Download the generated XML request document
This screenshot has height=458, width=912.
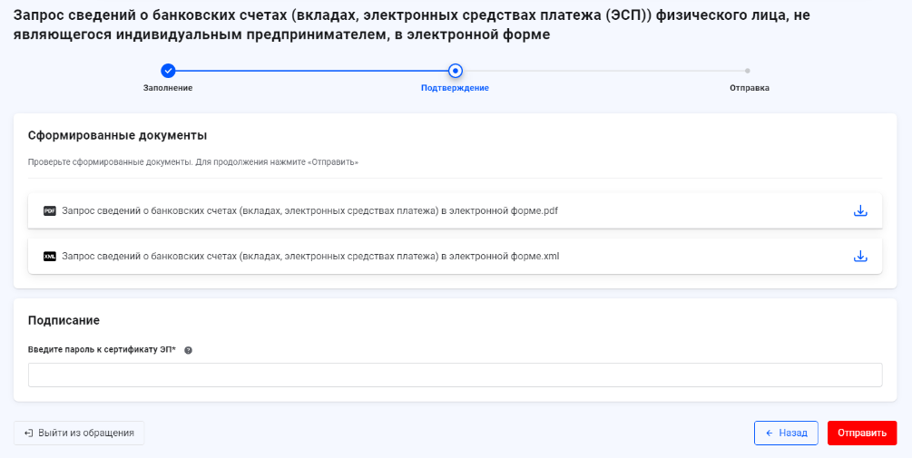pos(860,256)
